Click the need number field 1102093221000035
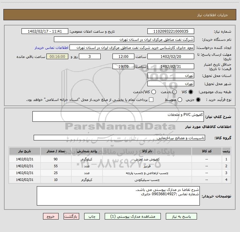 [171, 31]
